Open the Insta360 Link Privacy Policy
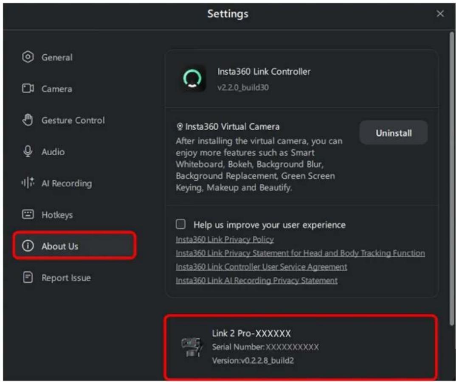The height and width of the screenshot is (382, 456). (225, 239)
